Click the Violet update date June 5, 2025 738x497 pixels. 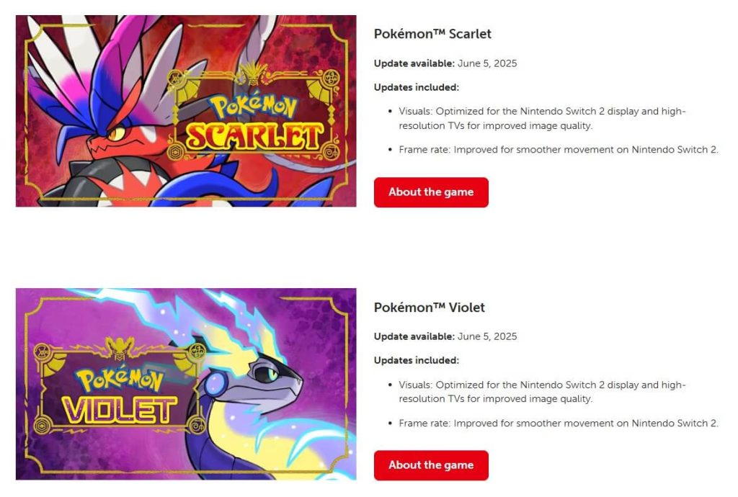coord(487,336)
